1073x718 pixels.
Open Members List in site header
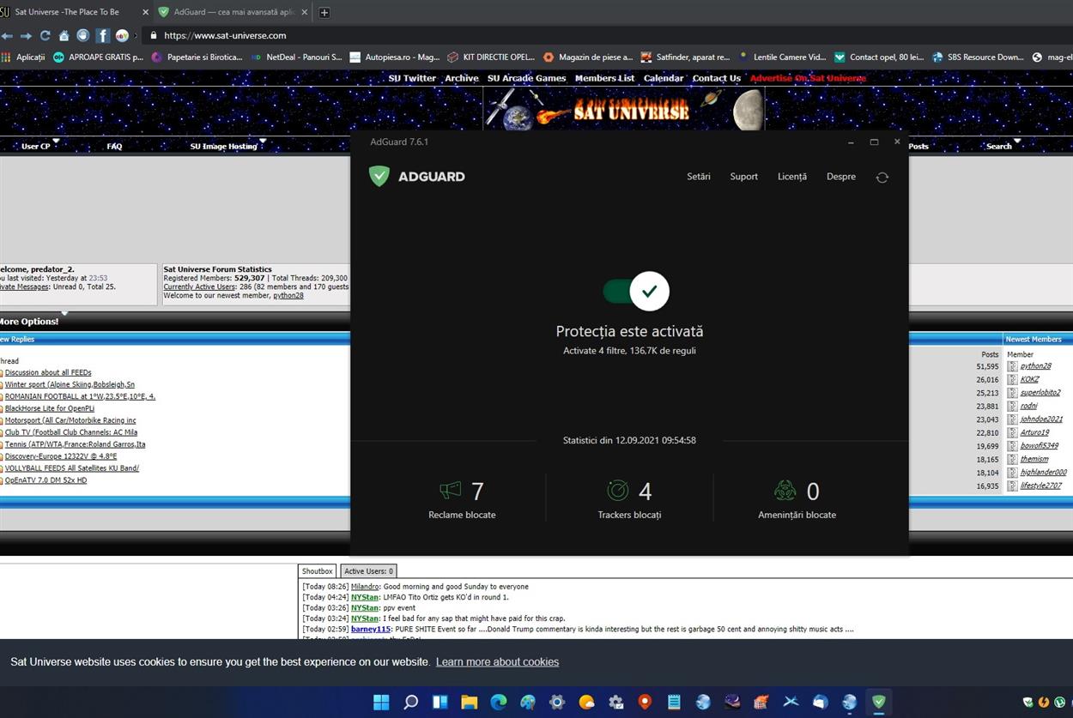click(x=604, y=78)
